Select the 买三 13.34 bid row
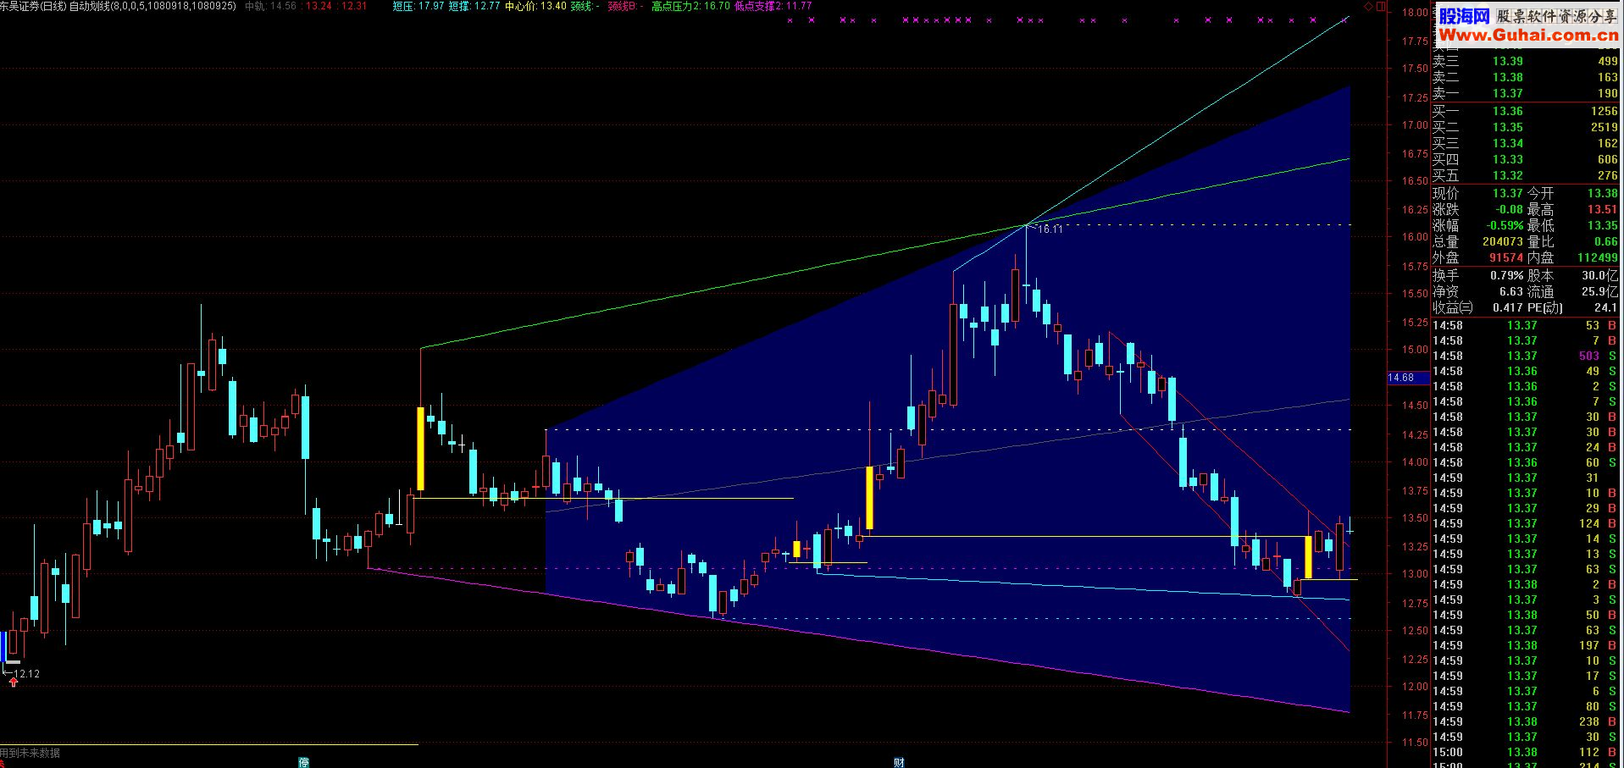The width and height of the screenshot is (1624, 768). click(x=1526, y=143)
